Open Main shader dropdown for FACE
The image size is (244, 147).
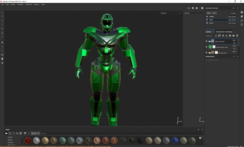coord(233,20)
